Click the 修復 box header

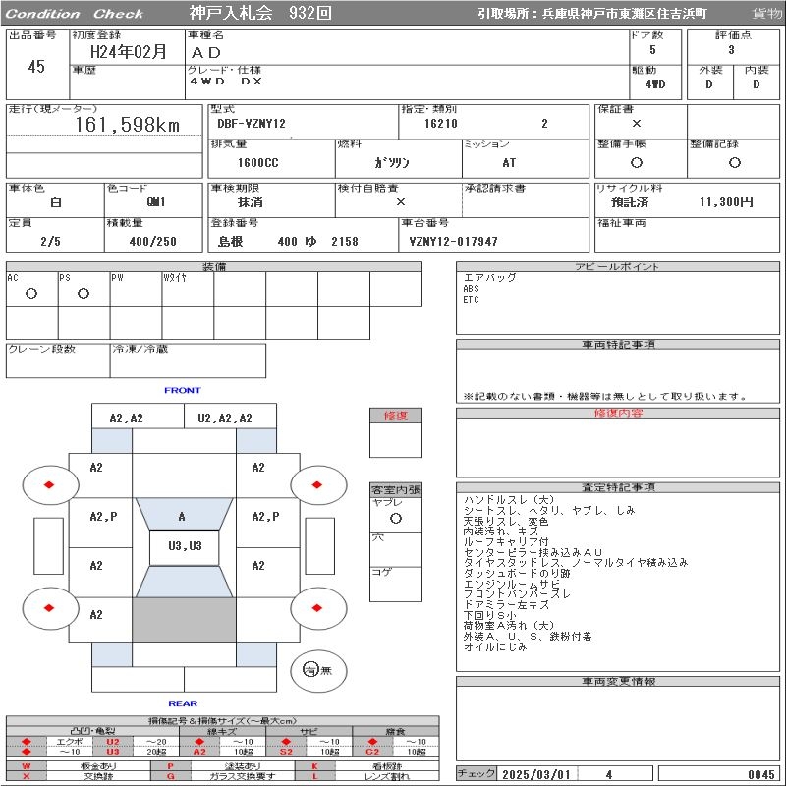(396, 416)
